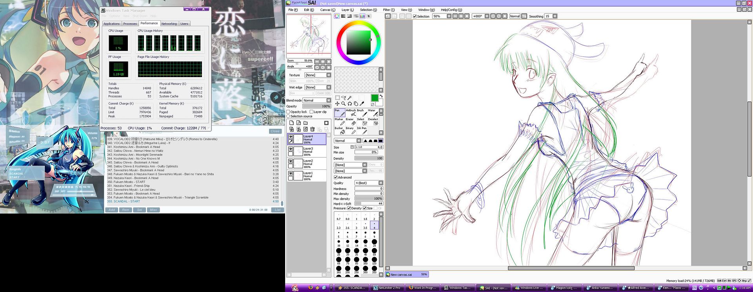Pick the magic wand tool

(350, 98)
